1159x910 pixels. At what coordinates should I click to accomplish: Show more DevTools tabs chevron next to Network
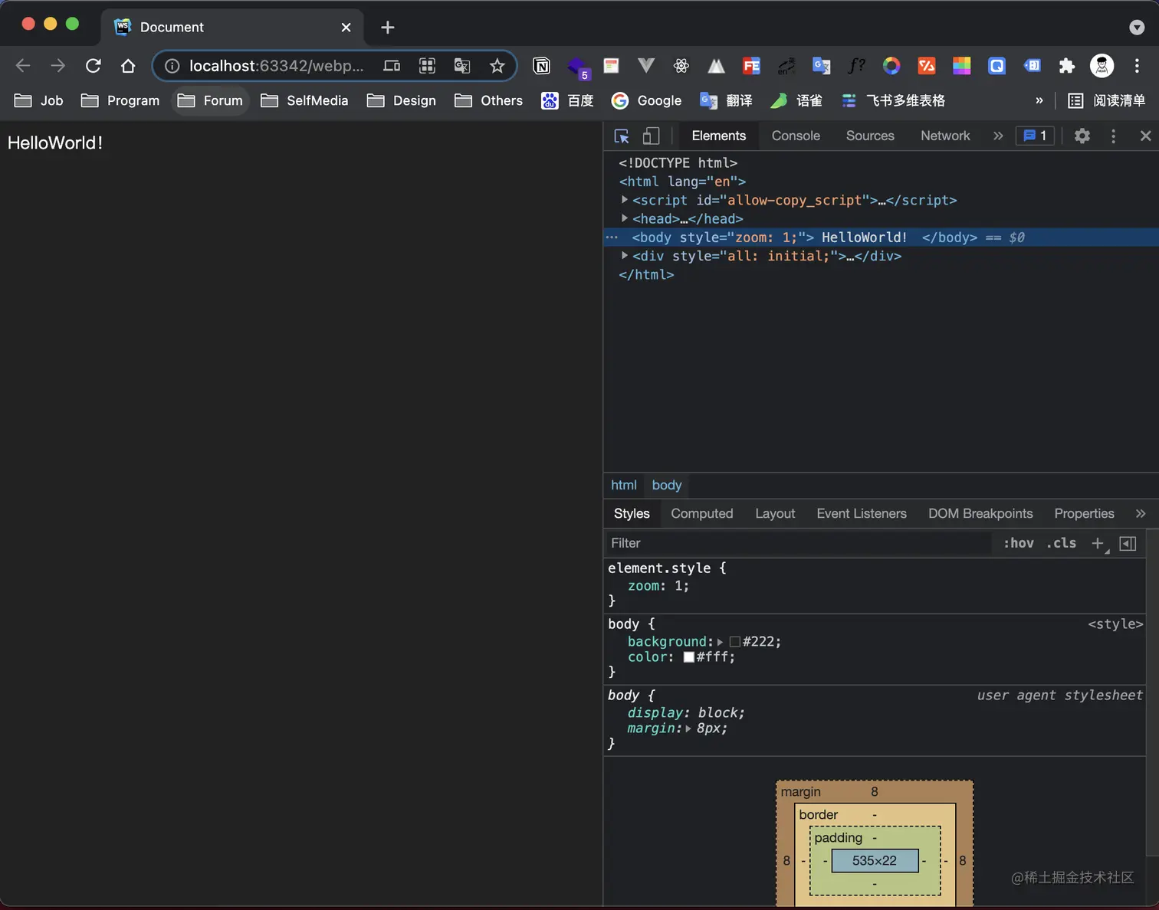998,136
